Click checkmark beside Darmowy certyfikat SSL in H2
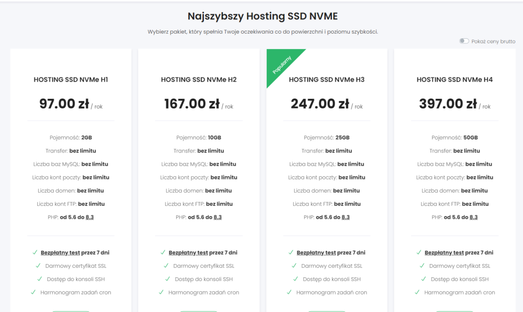Screen dimensions: 523x312 166,266
